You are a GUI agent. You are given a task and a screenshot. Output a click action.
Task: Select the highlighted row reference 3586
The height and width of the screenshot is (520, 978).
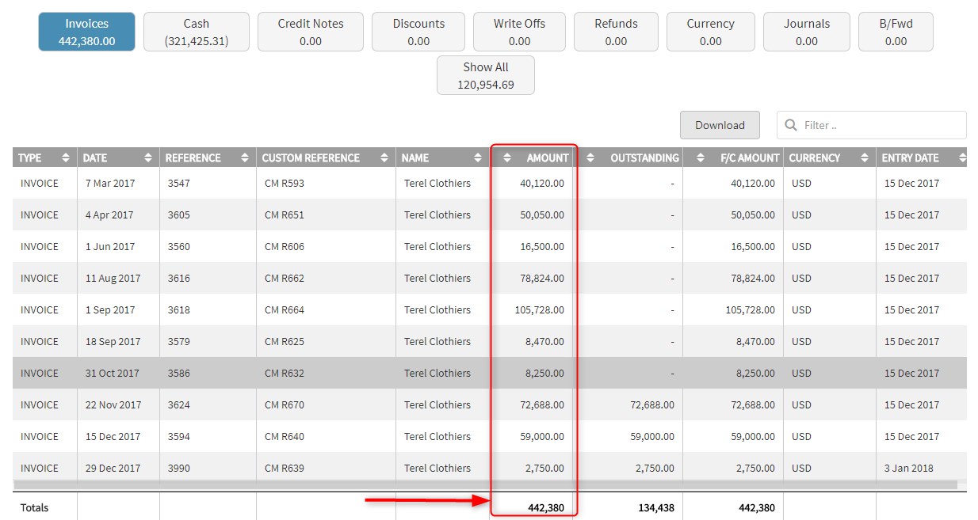point(179,373)
